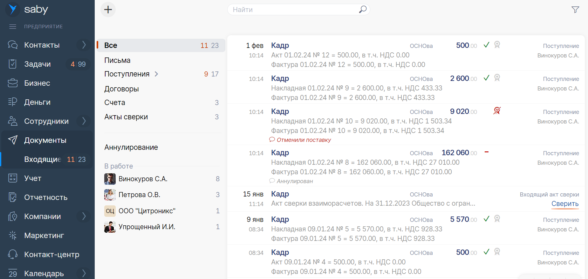Expand the Компании sidebar chevron
The width and height of the screenshot is (588, 279).
(84, 216)
